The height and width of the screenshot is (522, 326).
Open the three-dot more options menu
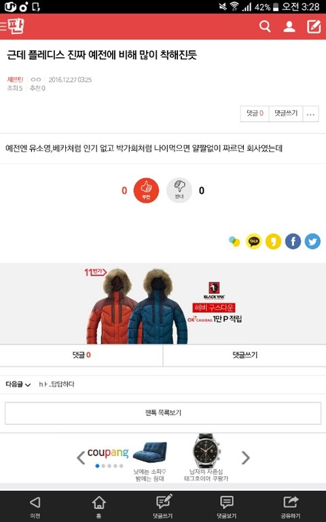(310, 114)
